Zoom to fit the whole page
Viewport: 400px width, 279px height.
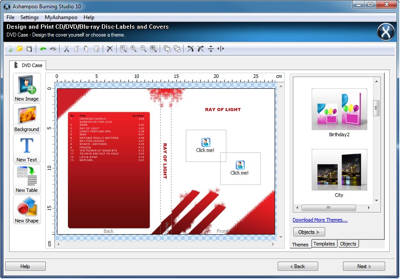124,49
